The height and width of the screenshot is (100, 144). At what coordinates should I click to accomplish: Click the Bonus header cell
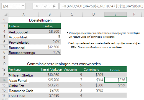point(115,69)
